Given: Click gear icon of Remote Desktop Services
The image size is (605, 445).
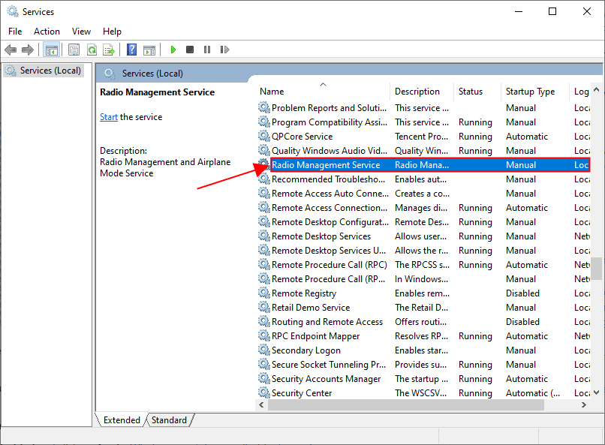Looking at the screenshot, I should (x=264, y=236).
